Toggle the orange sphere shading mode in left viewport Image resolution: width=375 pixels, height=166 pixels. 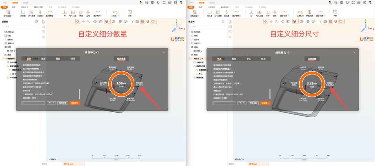click(148, 21)
